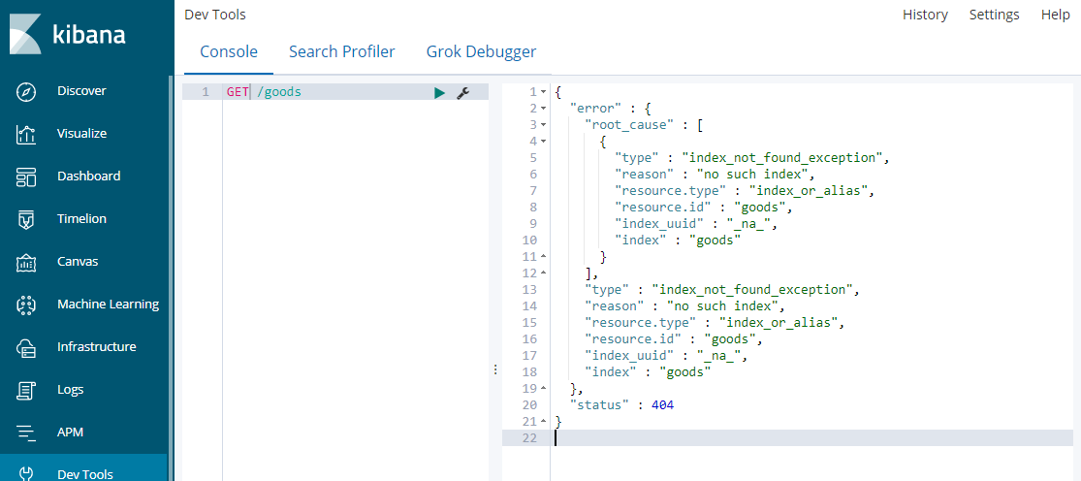Click the fold marker at line 19

(x=543, y=389)
